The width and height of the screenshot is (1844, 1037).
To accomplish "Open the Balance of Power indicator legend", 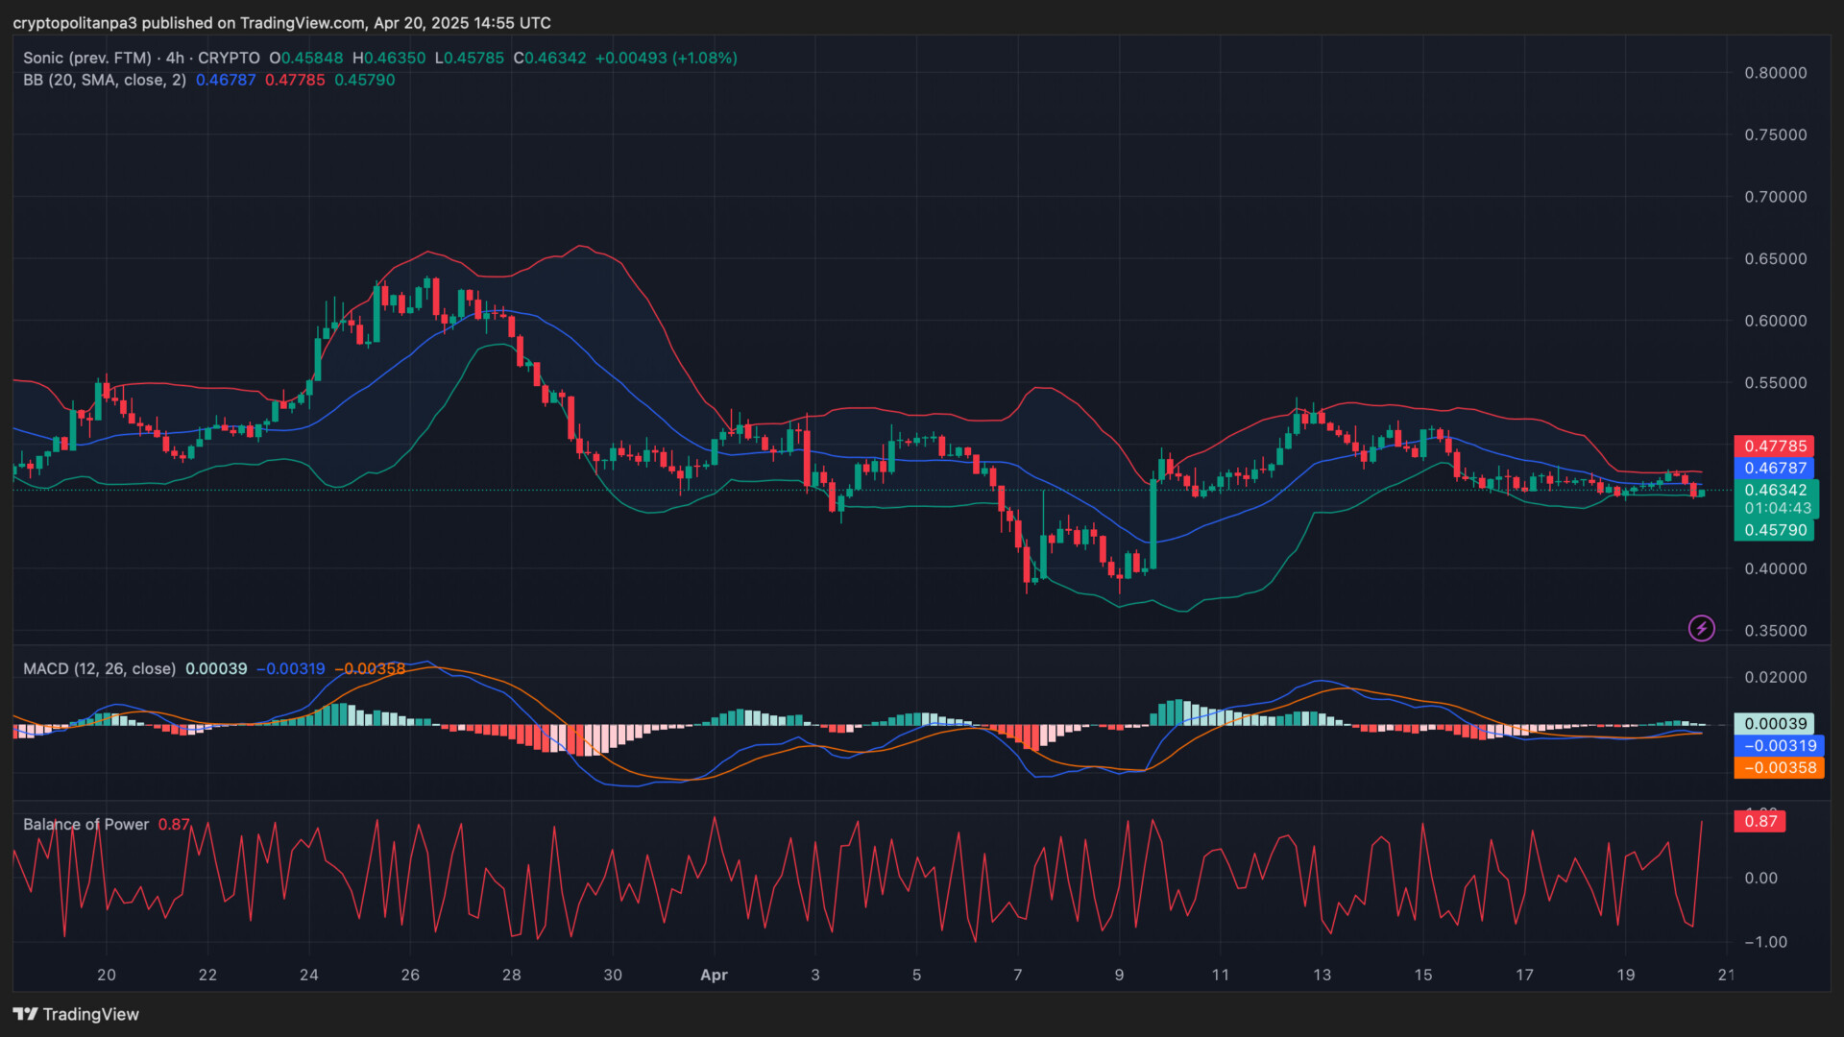I will coord(85,824).
